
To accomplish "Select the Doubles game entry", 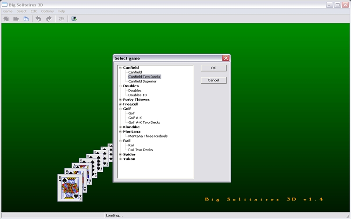I will click(x=135, y=91).
